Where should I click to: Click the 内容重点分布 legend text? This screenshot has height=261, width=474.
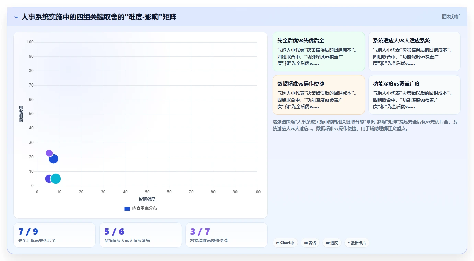coord(144,208)
